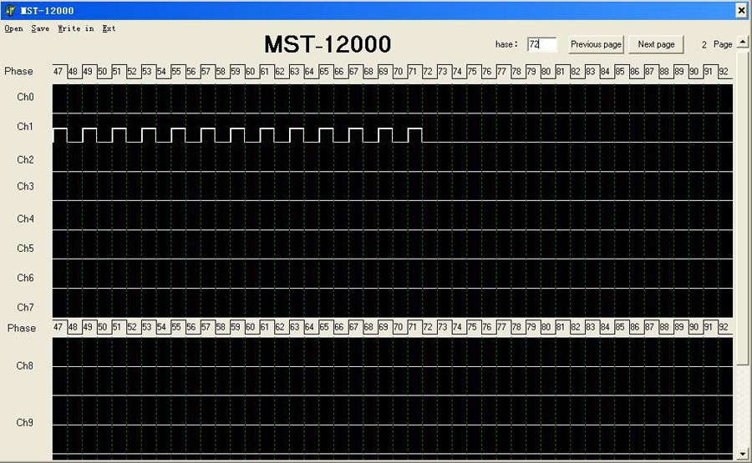Viewport: 752px width, 463px height.
Task: Close the MST-12000 window
Action: [x=740, y=10]
